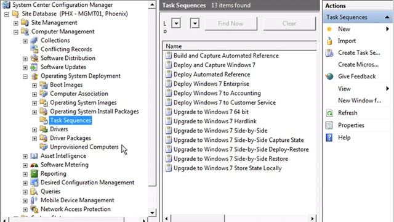Screen dimensions: 394x222
Task: Select Deploy Windows 7 to Accounting
Action: (x=217, y=93)
